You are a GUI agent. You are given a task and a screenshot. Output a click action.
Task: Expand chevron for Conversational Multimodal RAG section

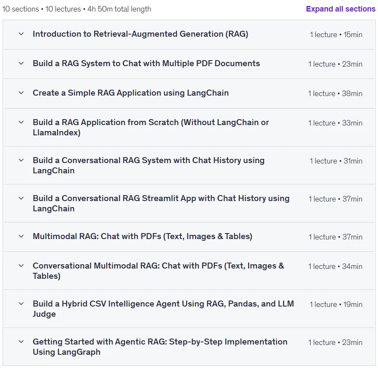(x=21, y=266)
